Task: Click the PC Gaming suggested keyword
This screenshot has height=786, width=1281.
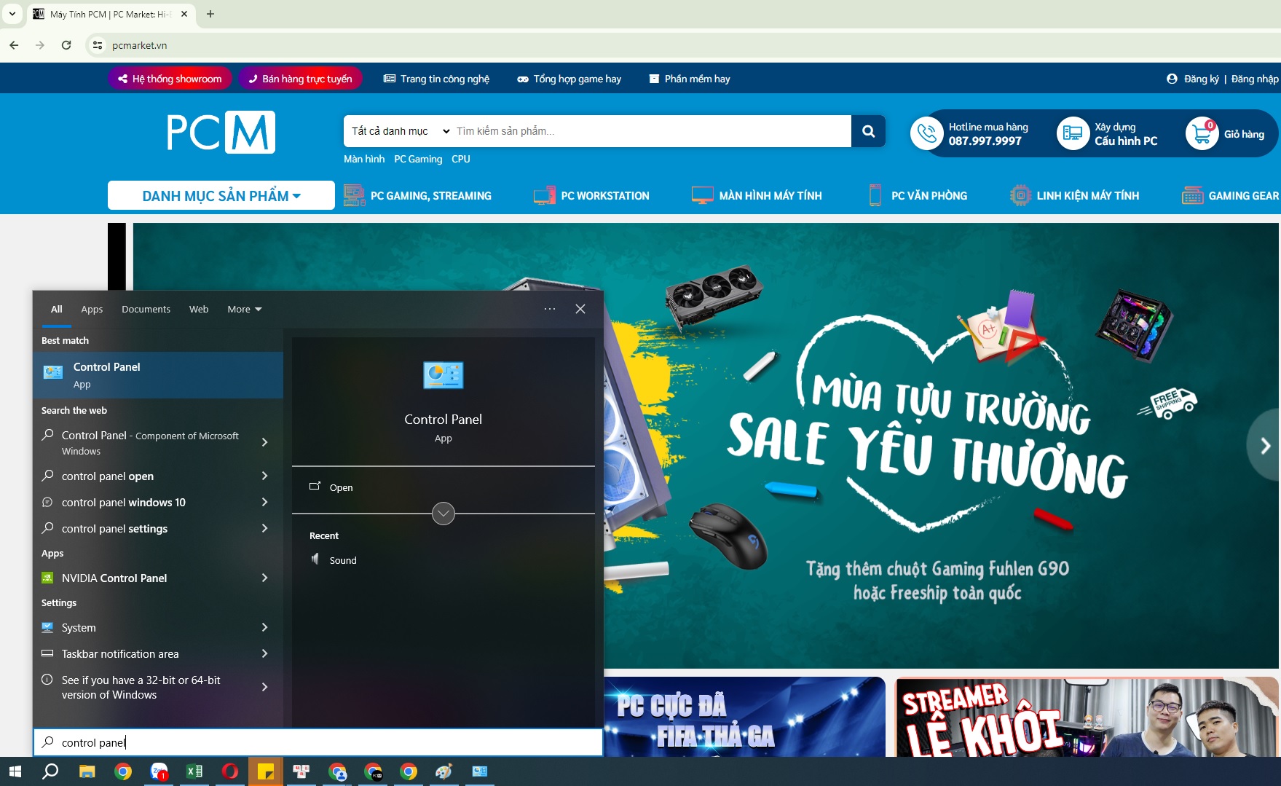Action: click(x=418, y=159)
